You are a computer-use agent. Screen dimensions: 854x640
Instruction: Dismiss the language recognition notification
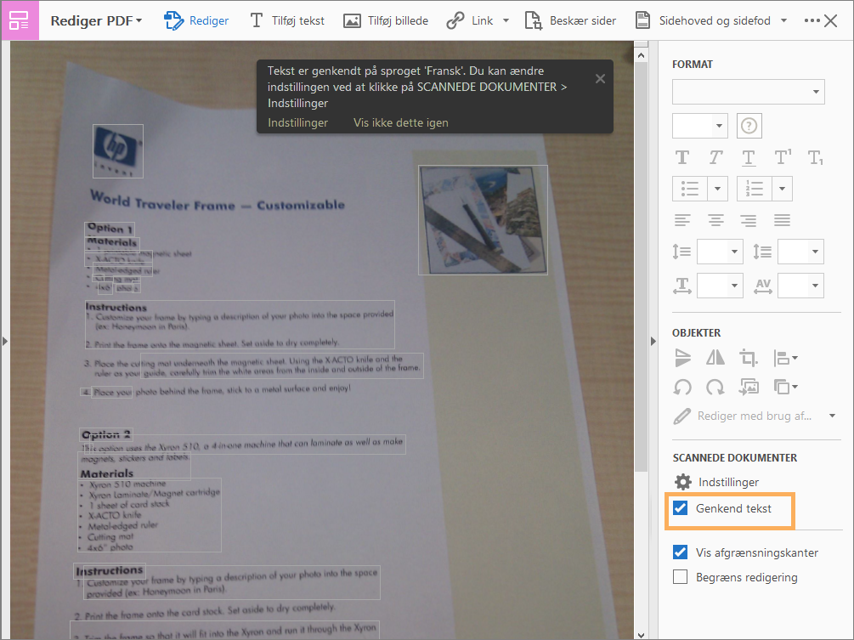[600, 78]
